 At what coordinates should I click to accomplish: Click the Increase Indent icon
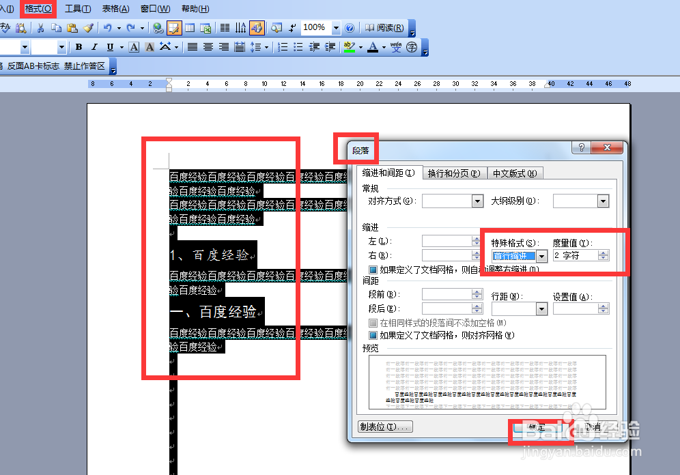point(330,47)
